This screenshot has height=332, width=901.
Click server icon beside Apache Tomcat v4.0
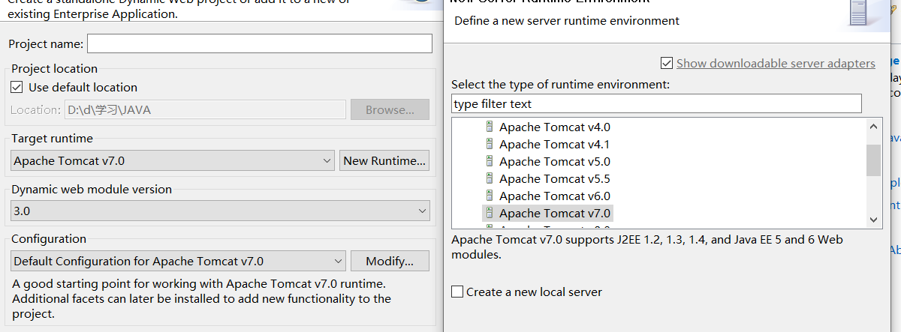point(490,127)
